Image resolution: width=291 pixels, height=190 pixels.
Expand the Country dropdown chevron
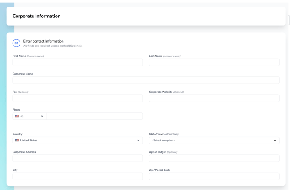coord(139,140)
